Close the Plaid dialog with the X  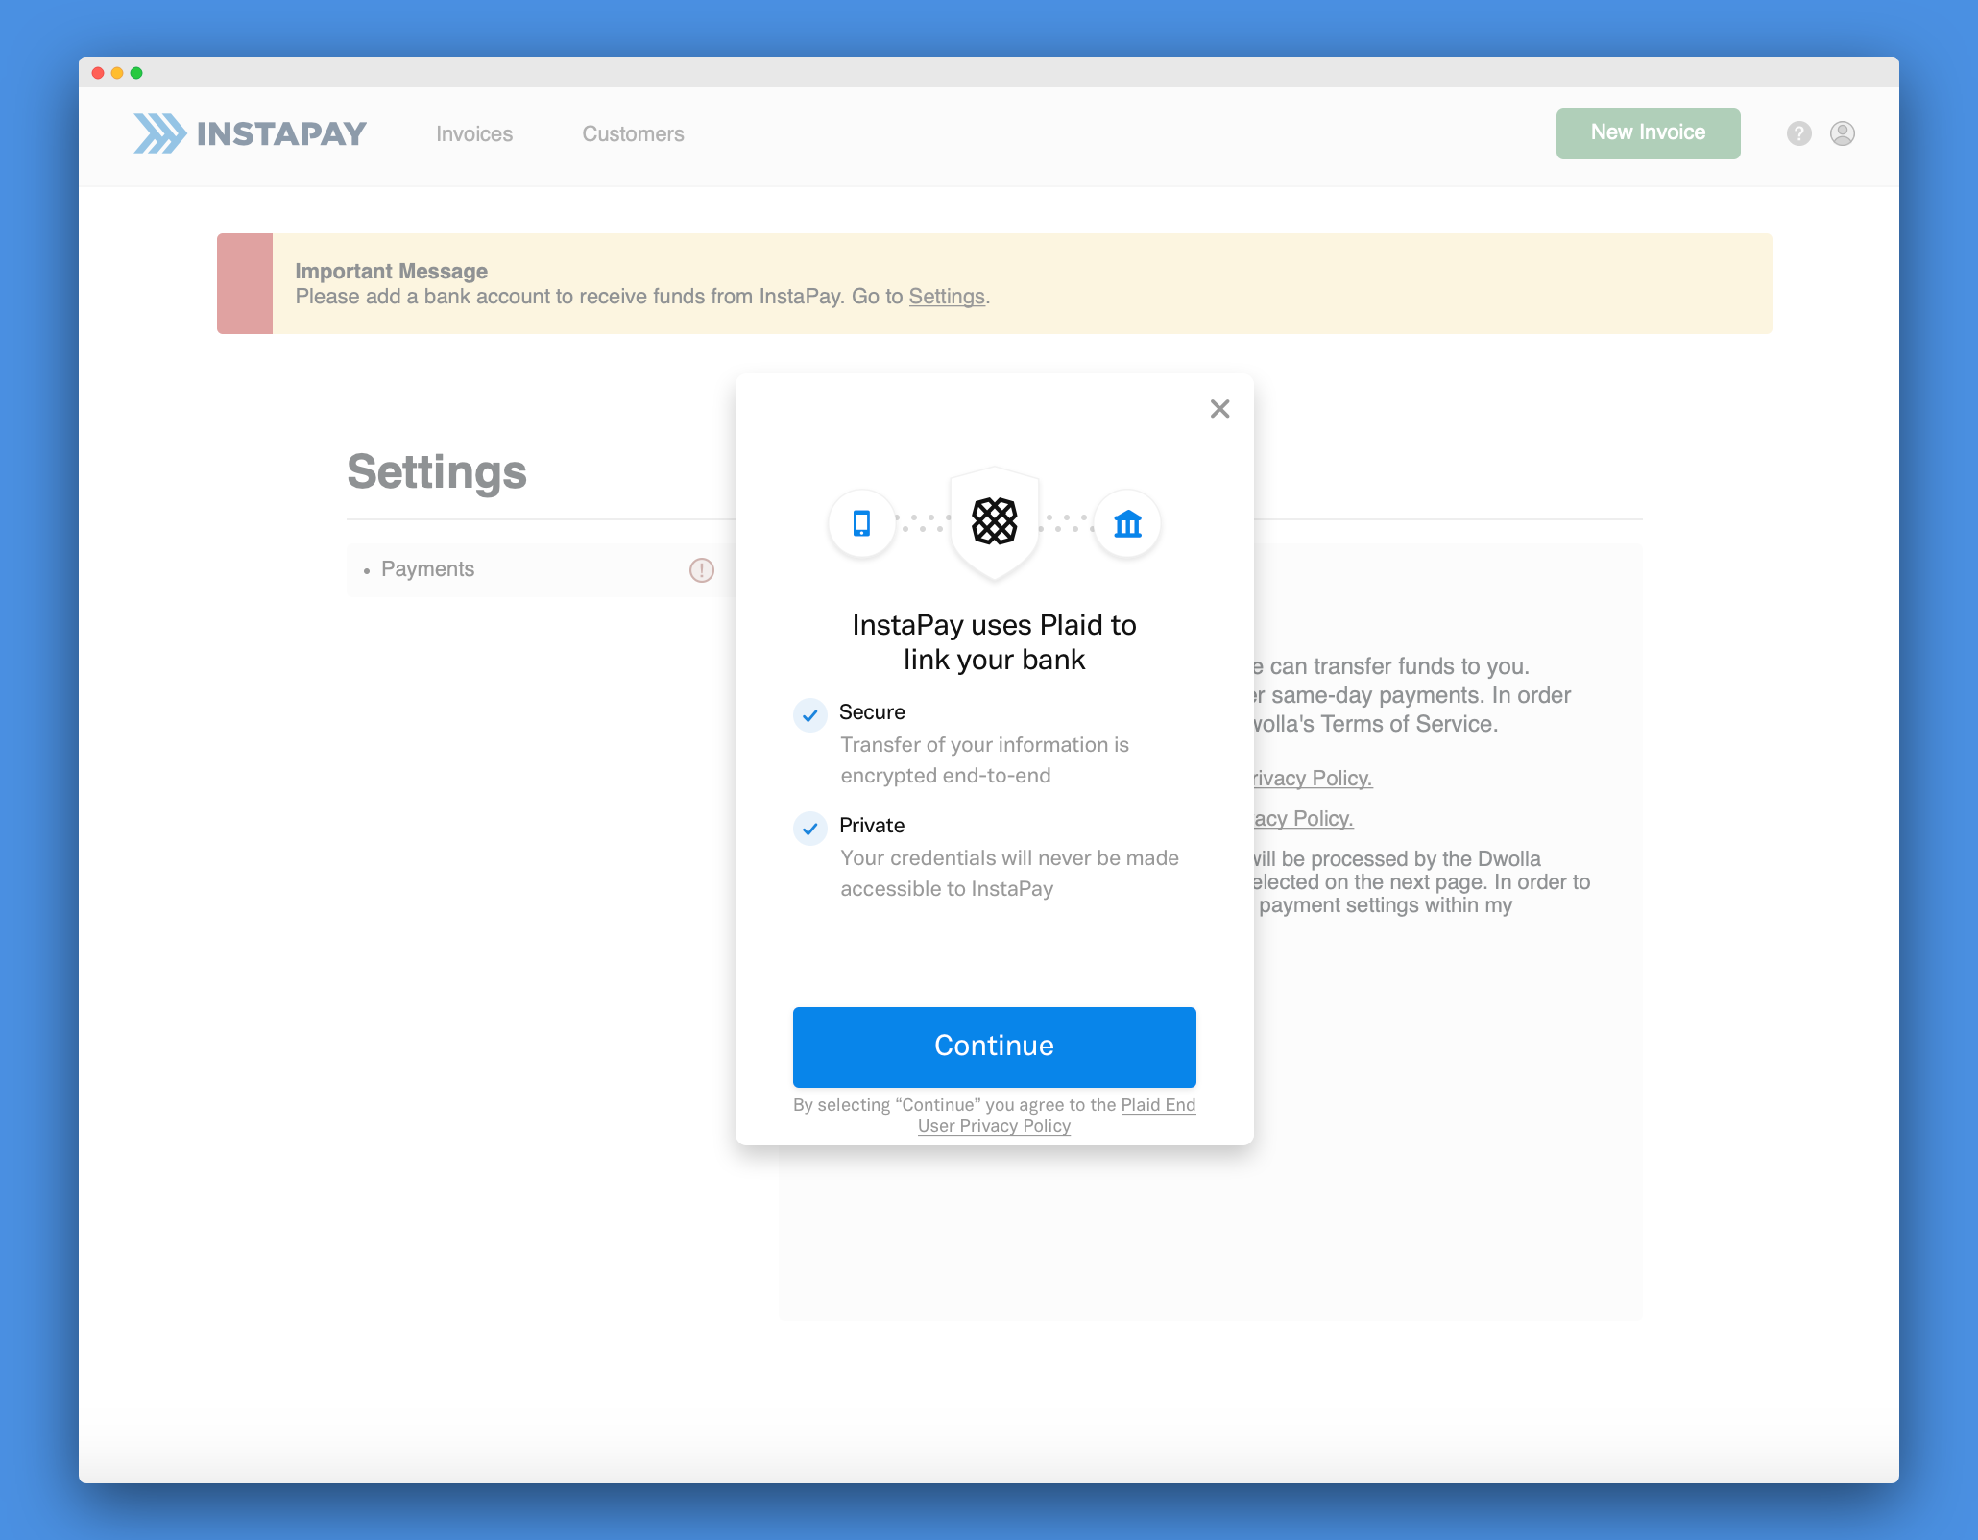point(1219,409)
